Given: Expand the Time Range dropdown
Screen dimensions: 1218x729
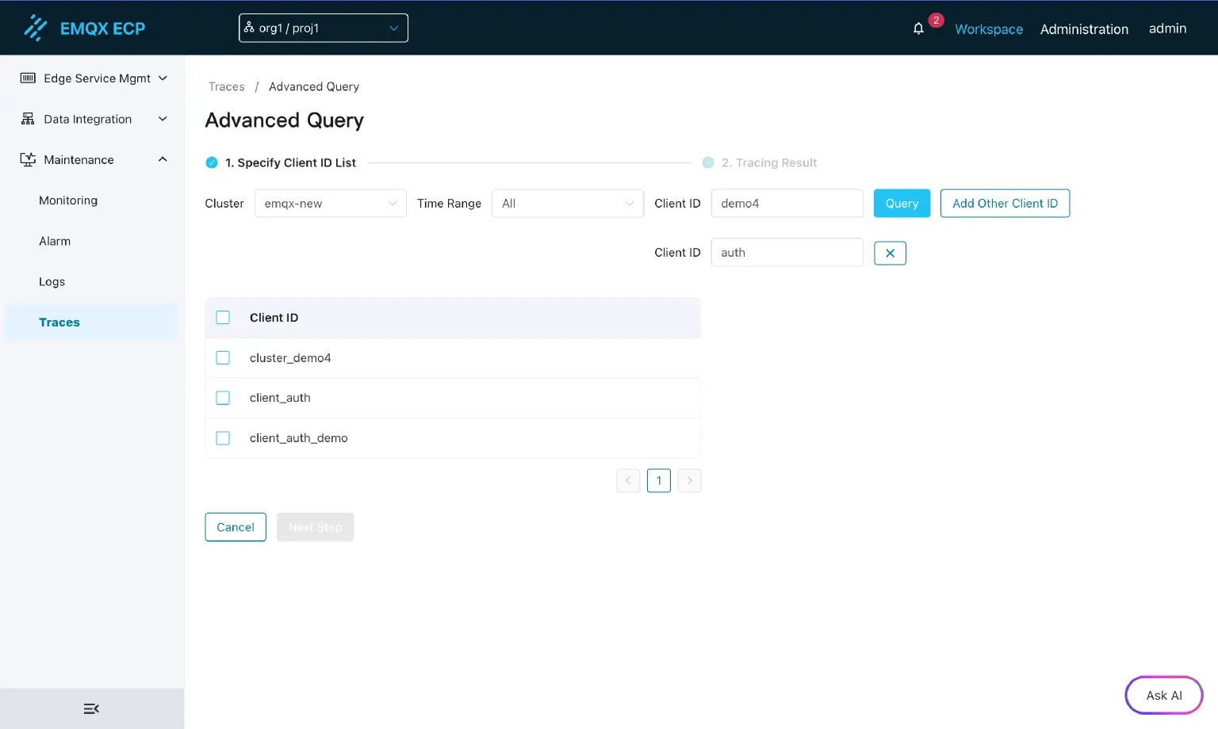Looking at the screenshot, I should coord(567,204).
